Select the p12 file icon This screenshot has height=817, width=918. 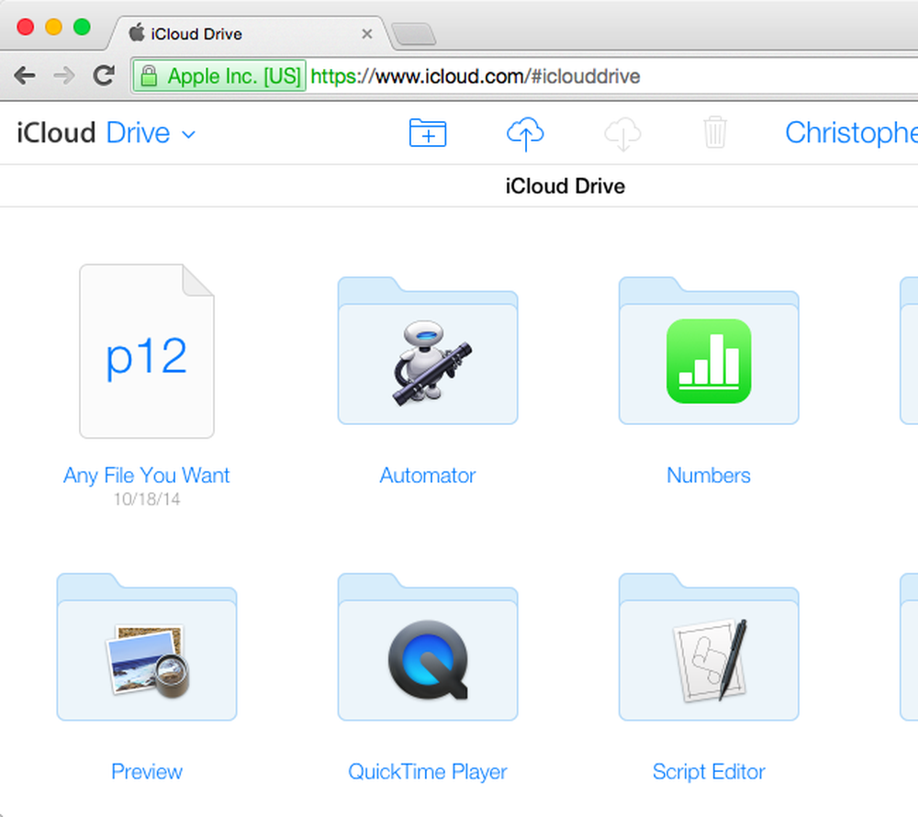coord(146,351)
